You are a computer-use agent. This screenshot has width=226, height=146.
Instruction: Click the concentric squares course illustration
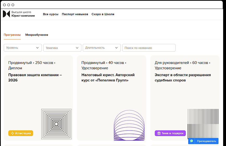(x=56, y=124)
